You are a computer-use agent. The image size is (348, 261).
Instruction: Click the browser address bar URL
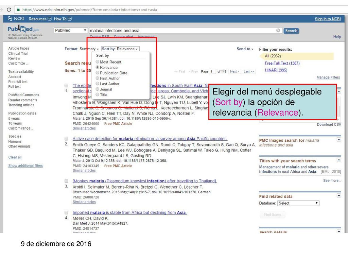[89, 10]
